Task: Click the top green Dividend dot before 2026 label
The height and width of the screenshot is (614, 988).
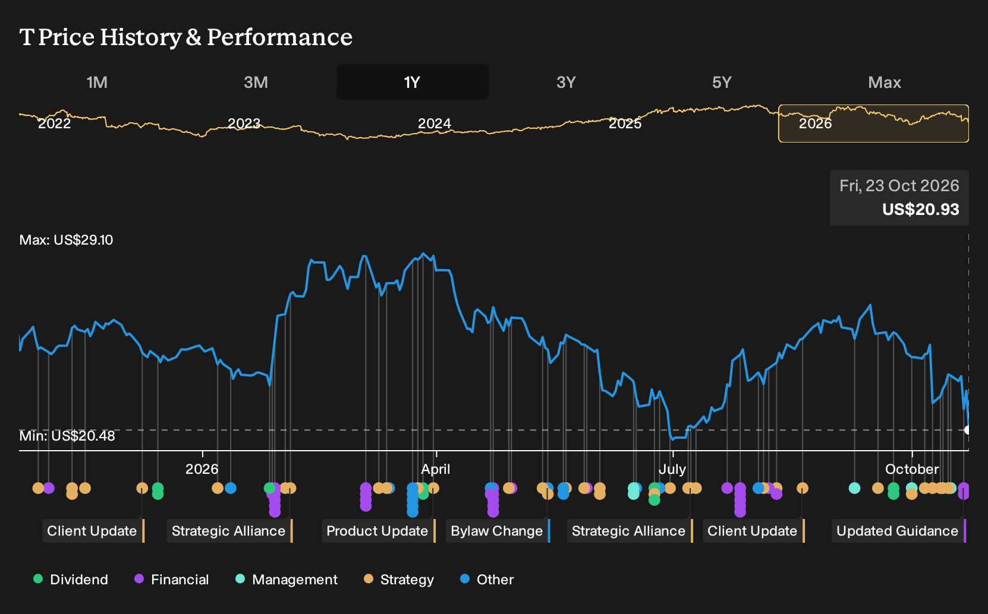Action: click(158, 488)
